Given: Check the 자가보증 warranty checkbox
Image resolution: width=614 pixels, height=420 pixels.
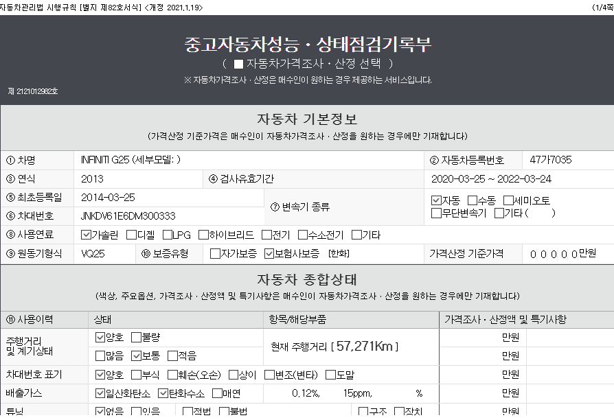Looking at the screenshot, I should pyautogui.click(x=215, y=254).
